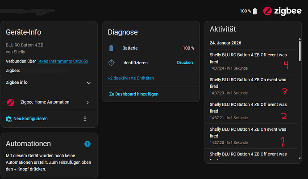
Task: Open the Batterie 100 % entity row
Action: click(x=151, y=48)
